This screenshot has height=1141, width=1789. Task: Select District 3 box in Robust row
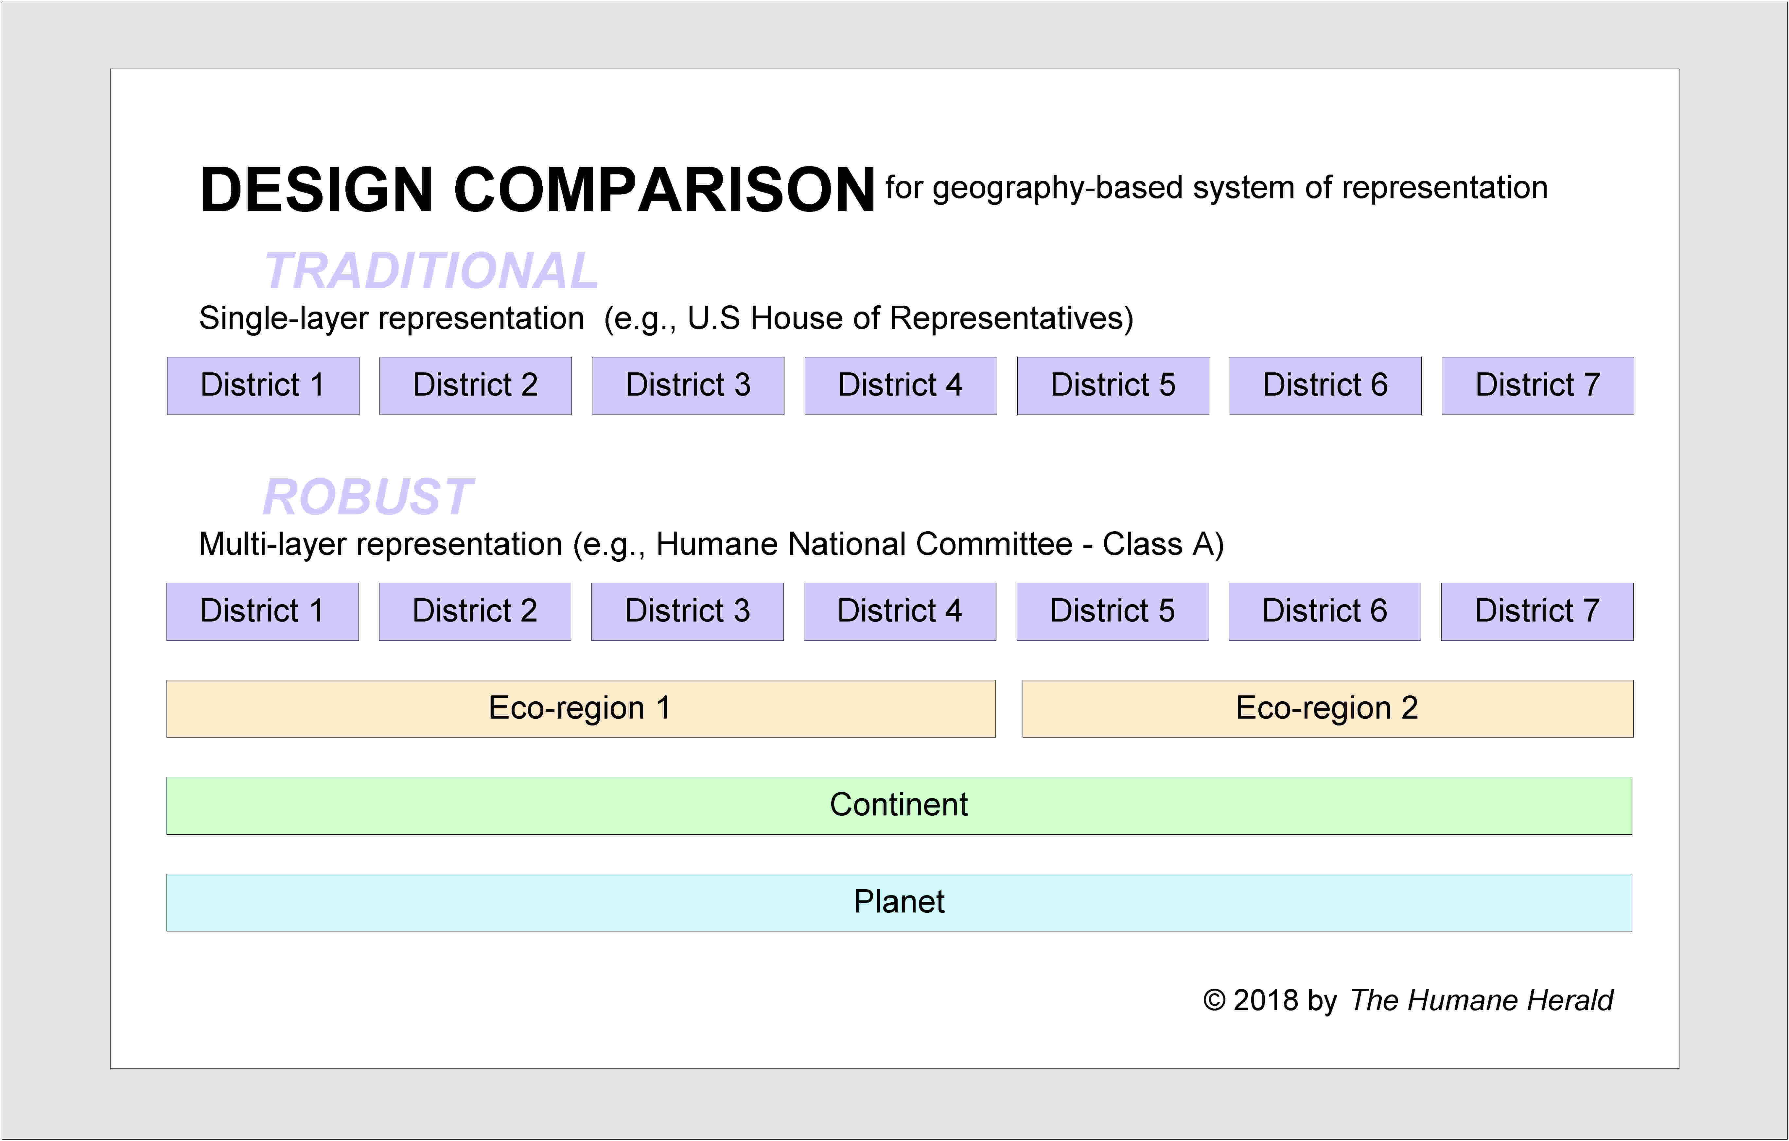(687, 612)
